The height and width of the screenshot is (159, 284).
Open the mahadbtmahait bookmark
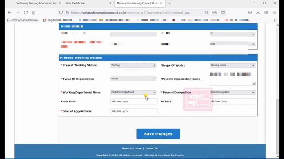24,20
